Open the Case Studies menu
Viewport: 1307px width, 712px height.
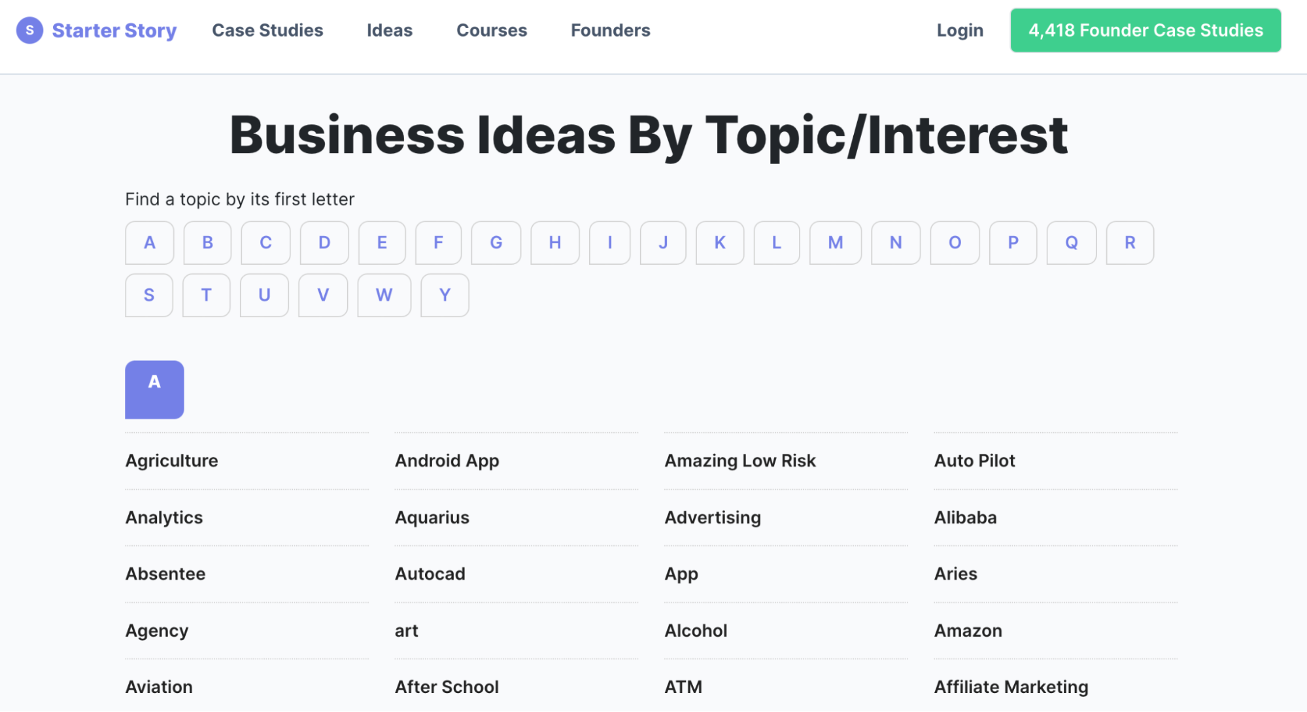(x=267, y=30)
